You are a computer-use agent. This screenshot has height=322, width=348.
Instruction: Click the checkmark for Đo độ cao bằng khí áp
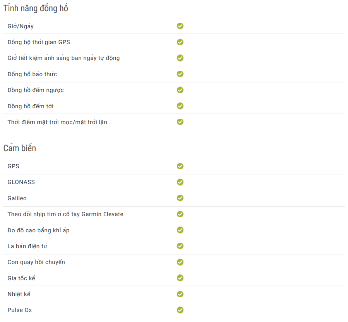[180, 230]
